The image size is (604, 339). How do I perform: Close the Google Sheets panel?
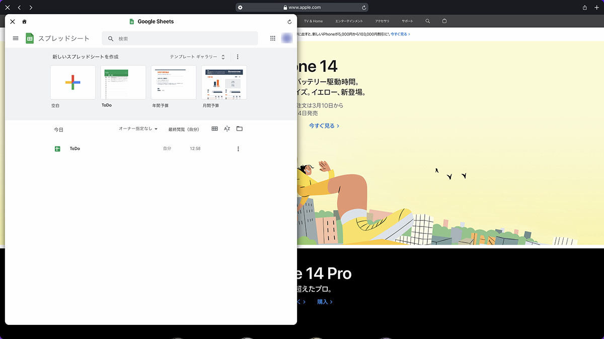(13, 22)
